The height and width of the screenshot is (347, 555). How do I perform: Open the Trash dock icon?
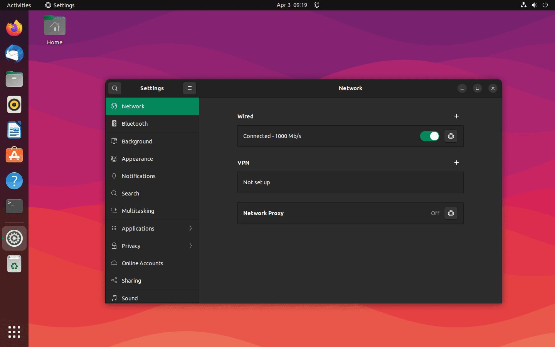14,264
